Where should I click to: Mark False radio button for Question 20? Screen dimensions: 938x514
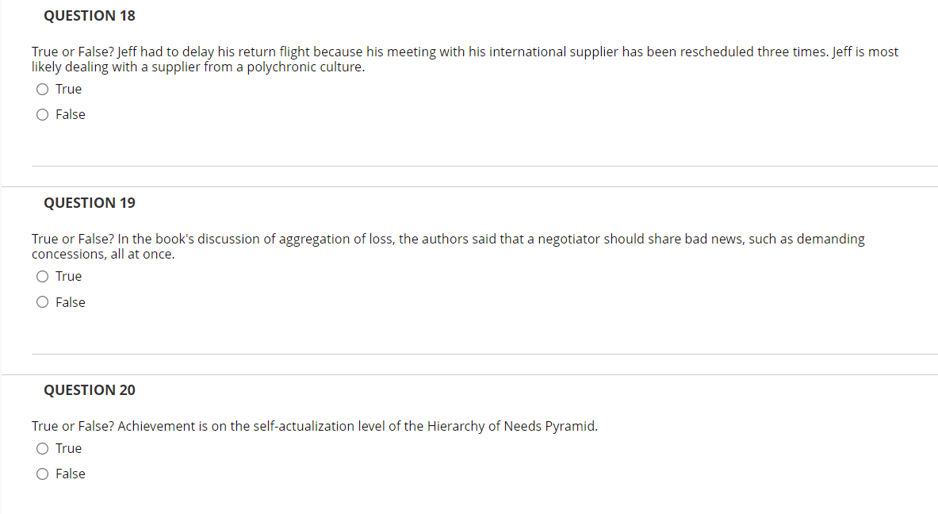click(x=42, y=474)
